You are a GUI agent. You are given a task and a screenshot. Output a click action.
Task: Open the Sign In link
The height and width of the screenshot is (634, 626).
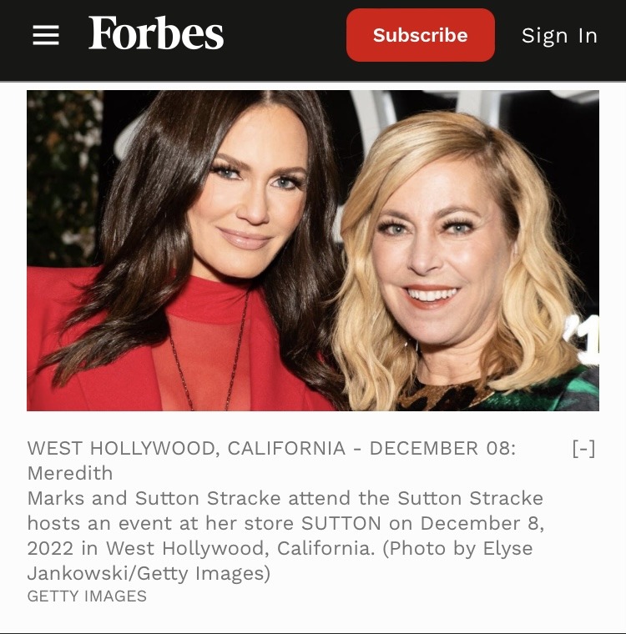559,36
